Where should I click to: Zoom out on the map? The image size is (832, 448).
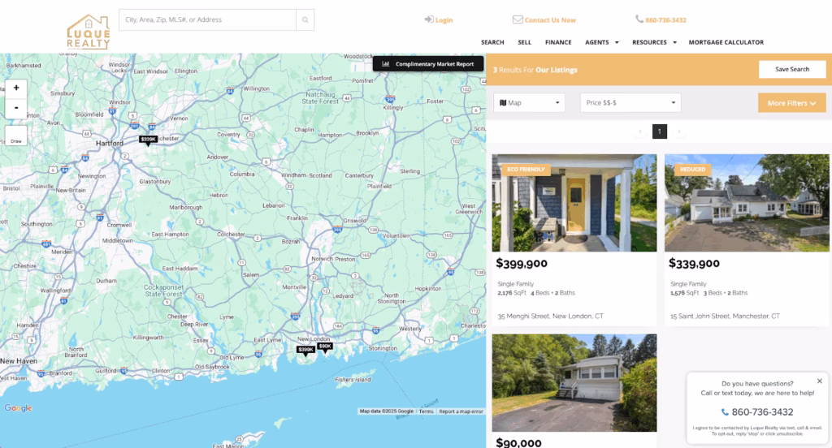click(16, 108)
